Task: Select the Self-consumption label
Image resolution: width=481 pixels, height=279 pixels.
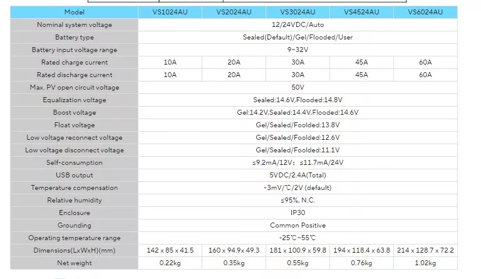Action: click(75, 163)
